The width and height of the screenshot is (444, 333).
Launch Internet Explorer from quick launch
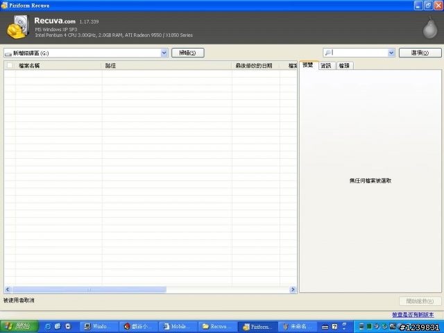click(48, 327)
